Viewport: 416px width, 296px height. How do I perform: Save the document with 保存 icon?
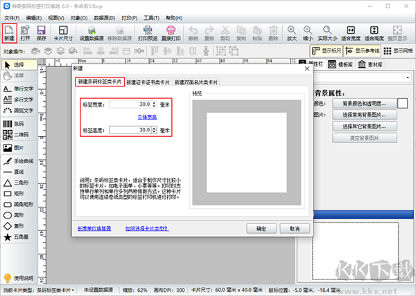41,33
